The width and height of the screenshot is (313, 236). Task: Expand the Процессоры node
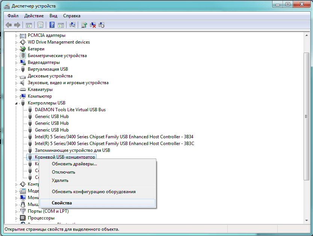click(17, 218)
